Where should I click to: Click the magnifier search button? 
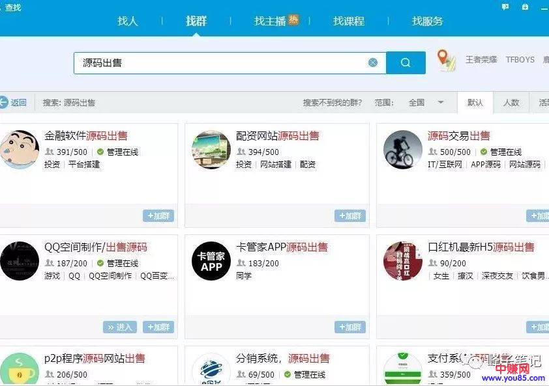point(406,62)
